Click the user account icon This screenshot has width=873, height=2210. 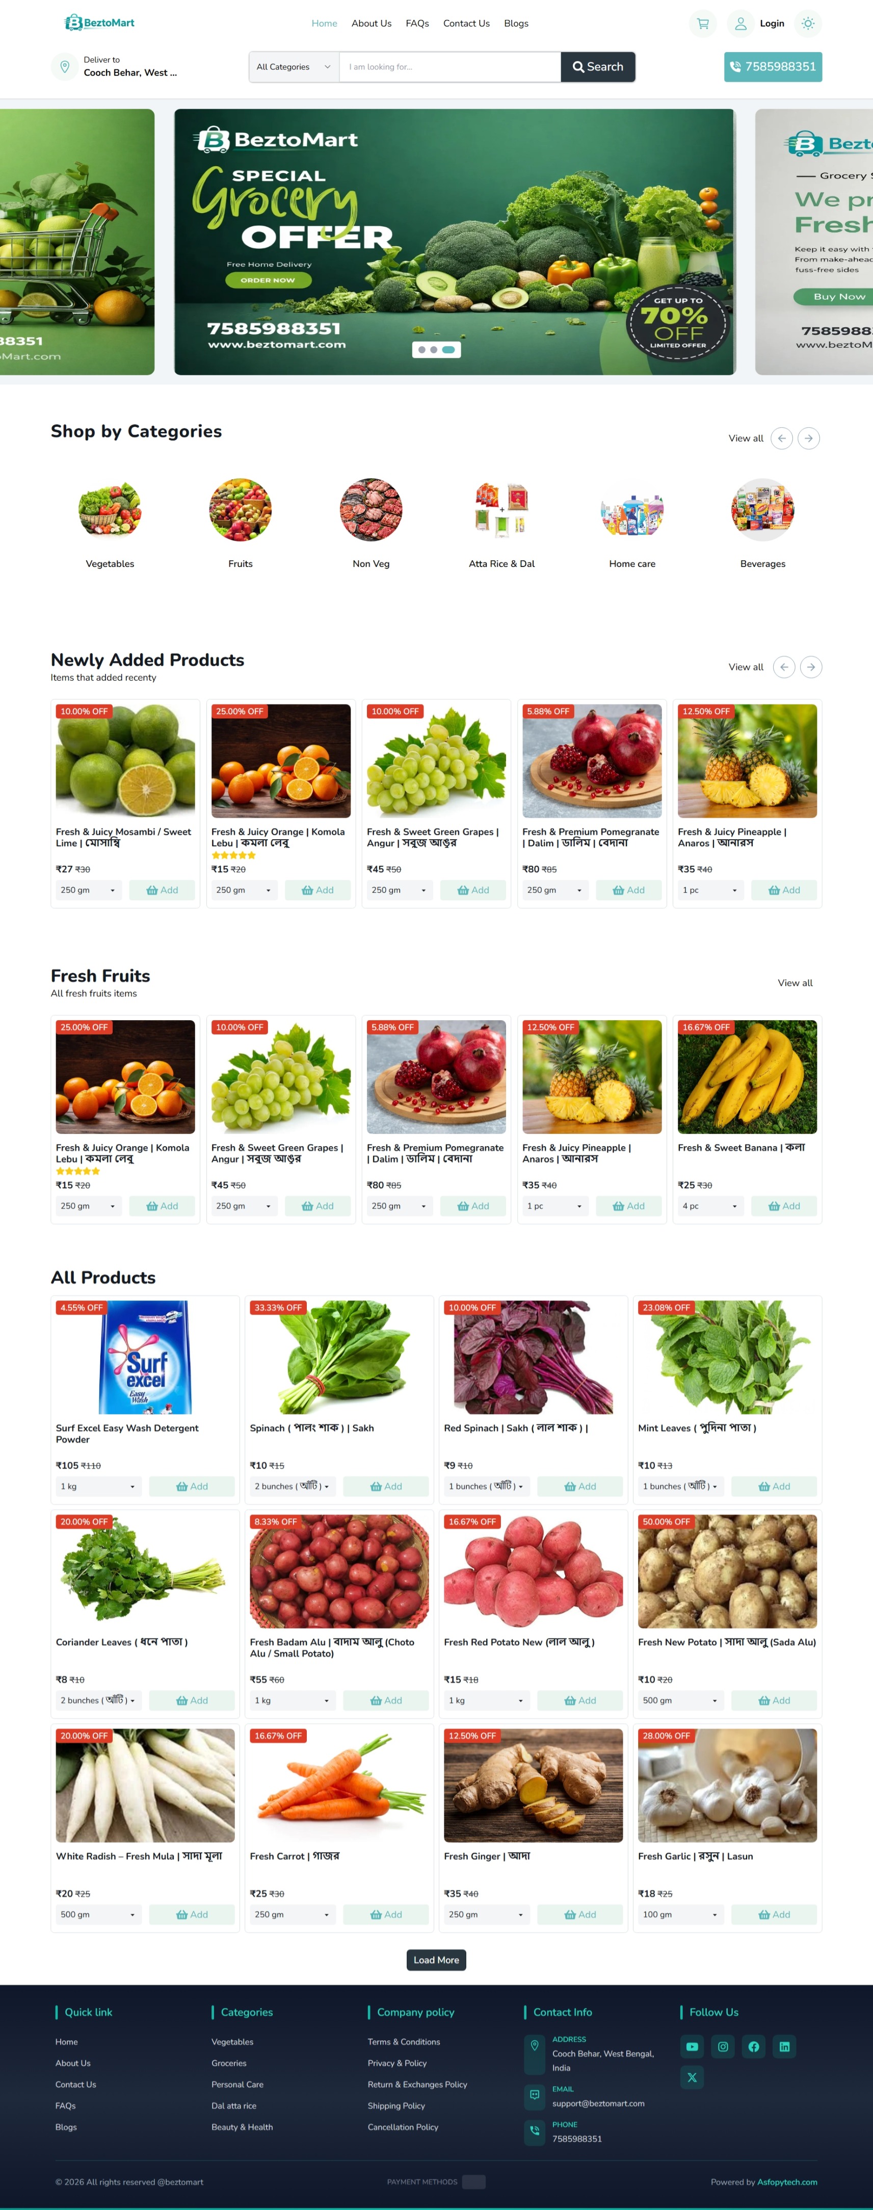point(740,24)
